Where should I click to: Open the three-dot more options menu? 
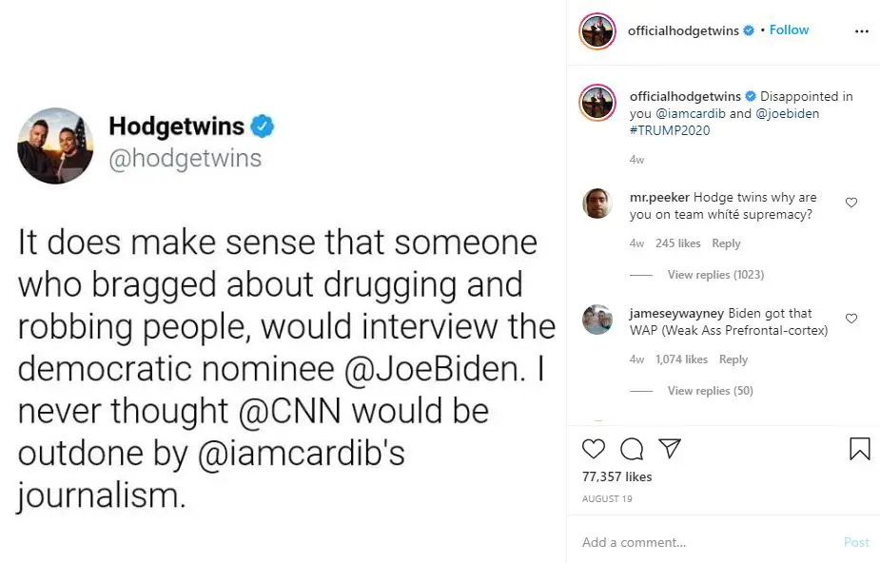861,30
